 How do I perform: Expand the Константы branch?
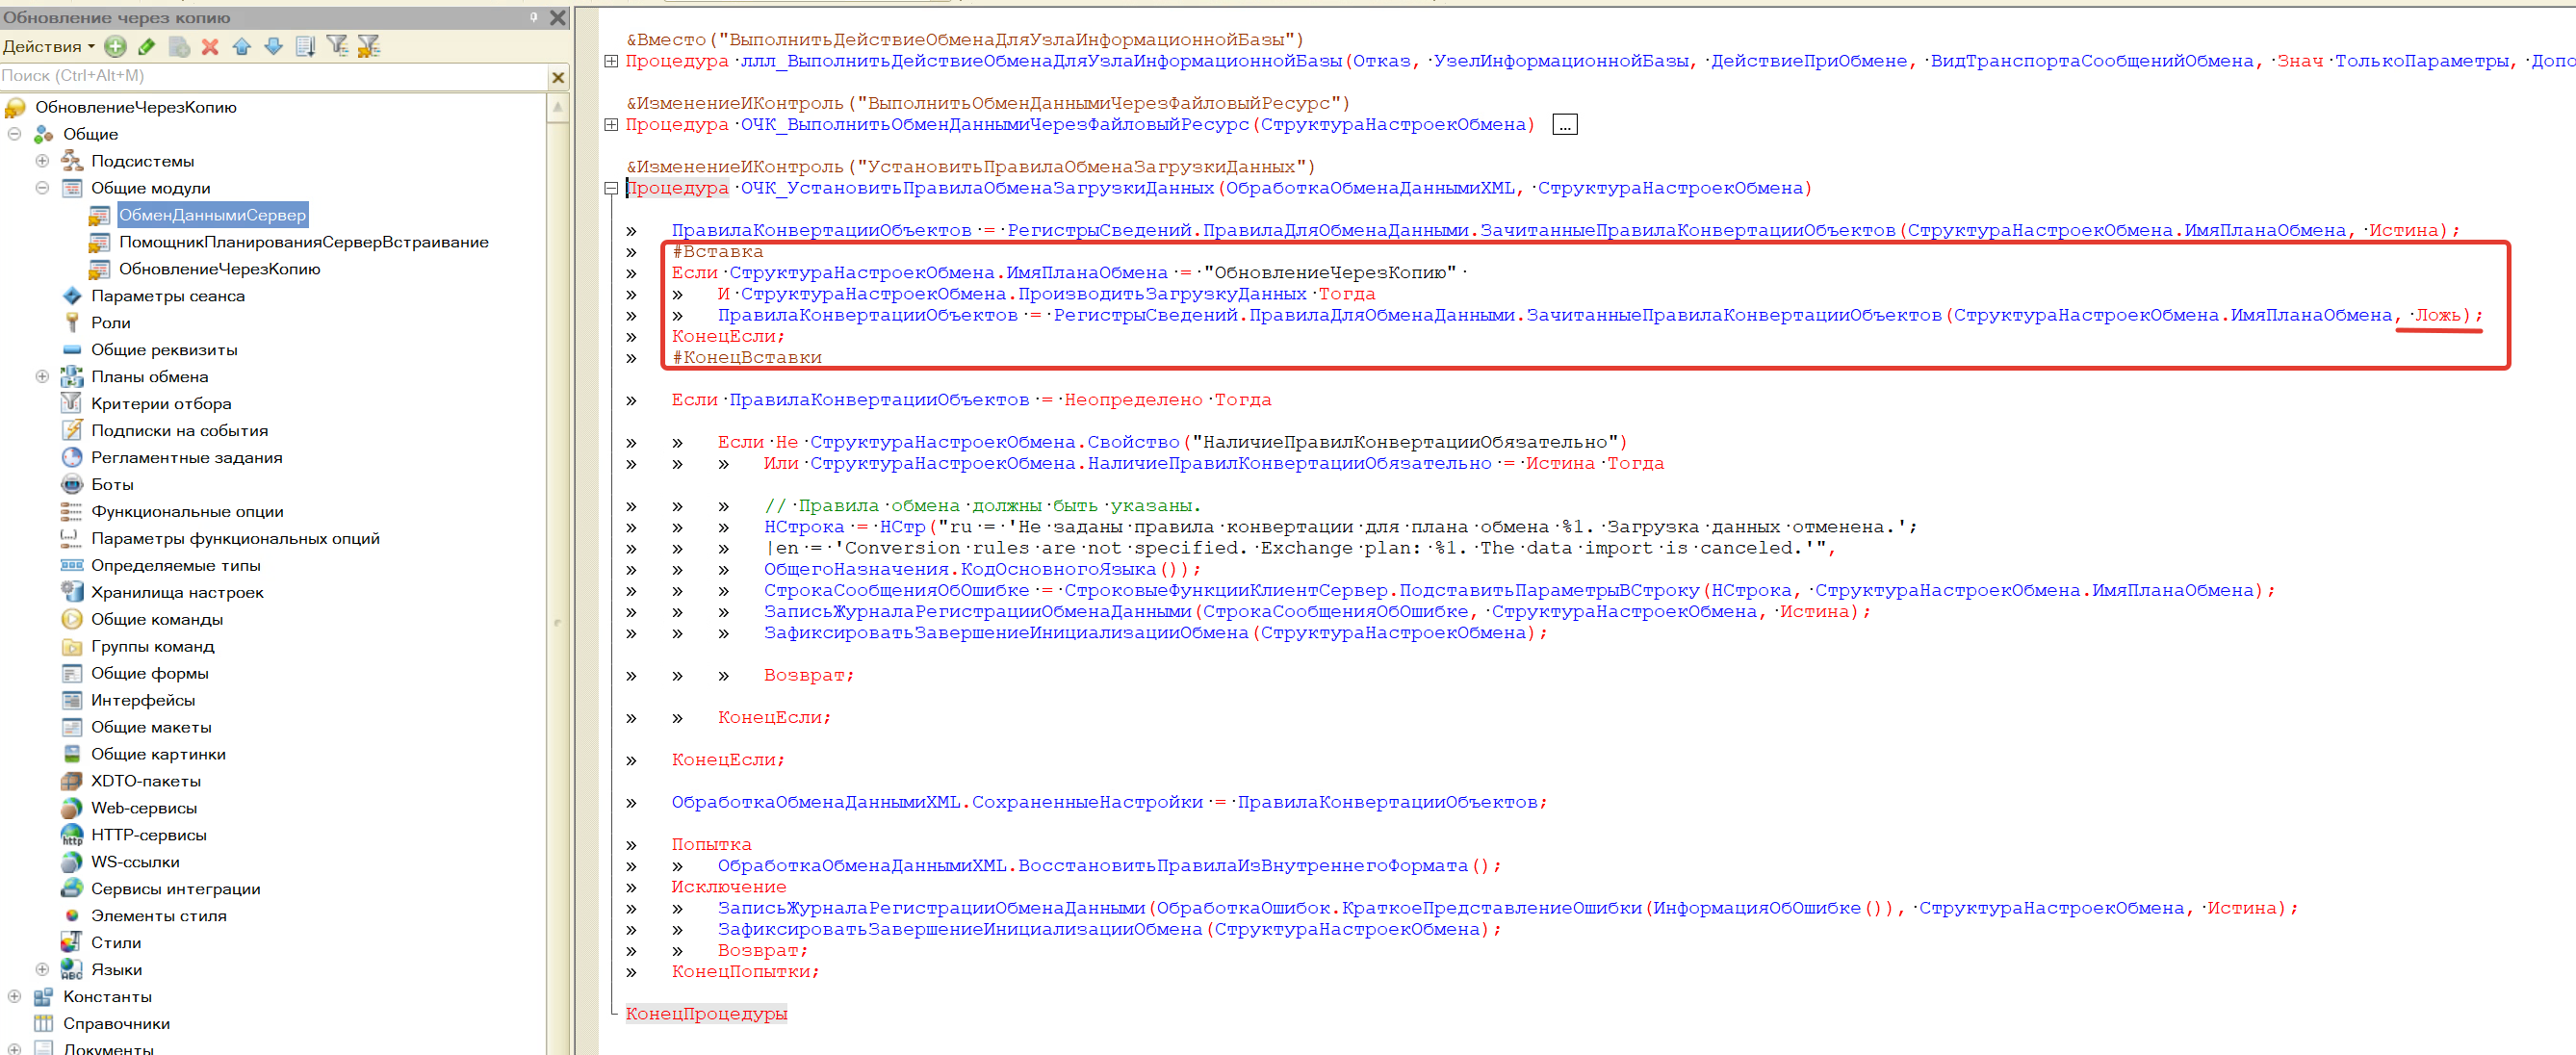coord(14,997)
